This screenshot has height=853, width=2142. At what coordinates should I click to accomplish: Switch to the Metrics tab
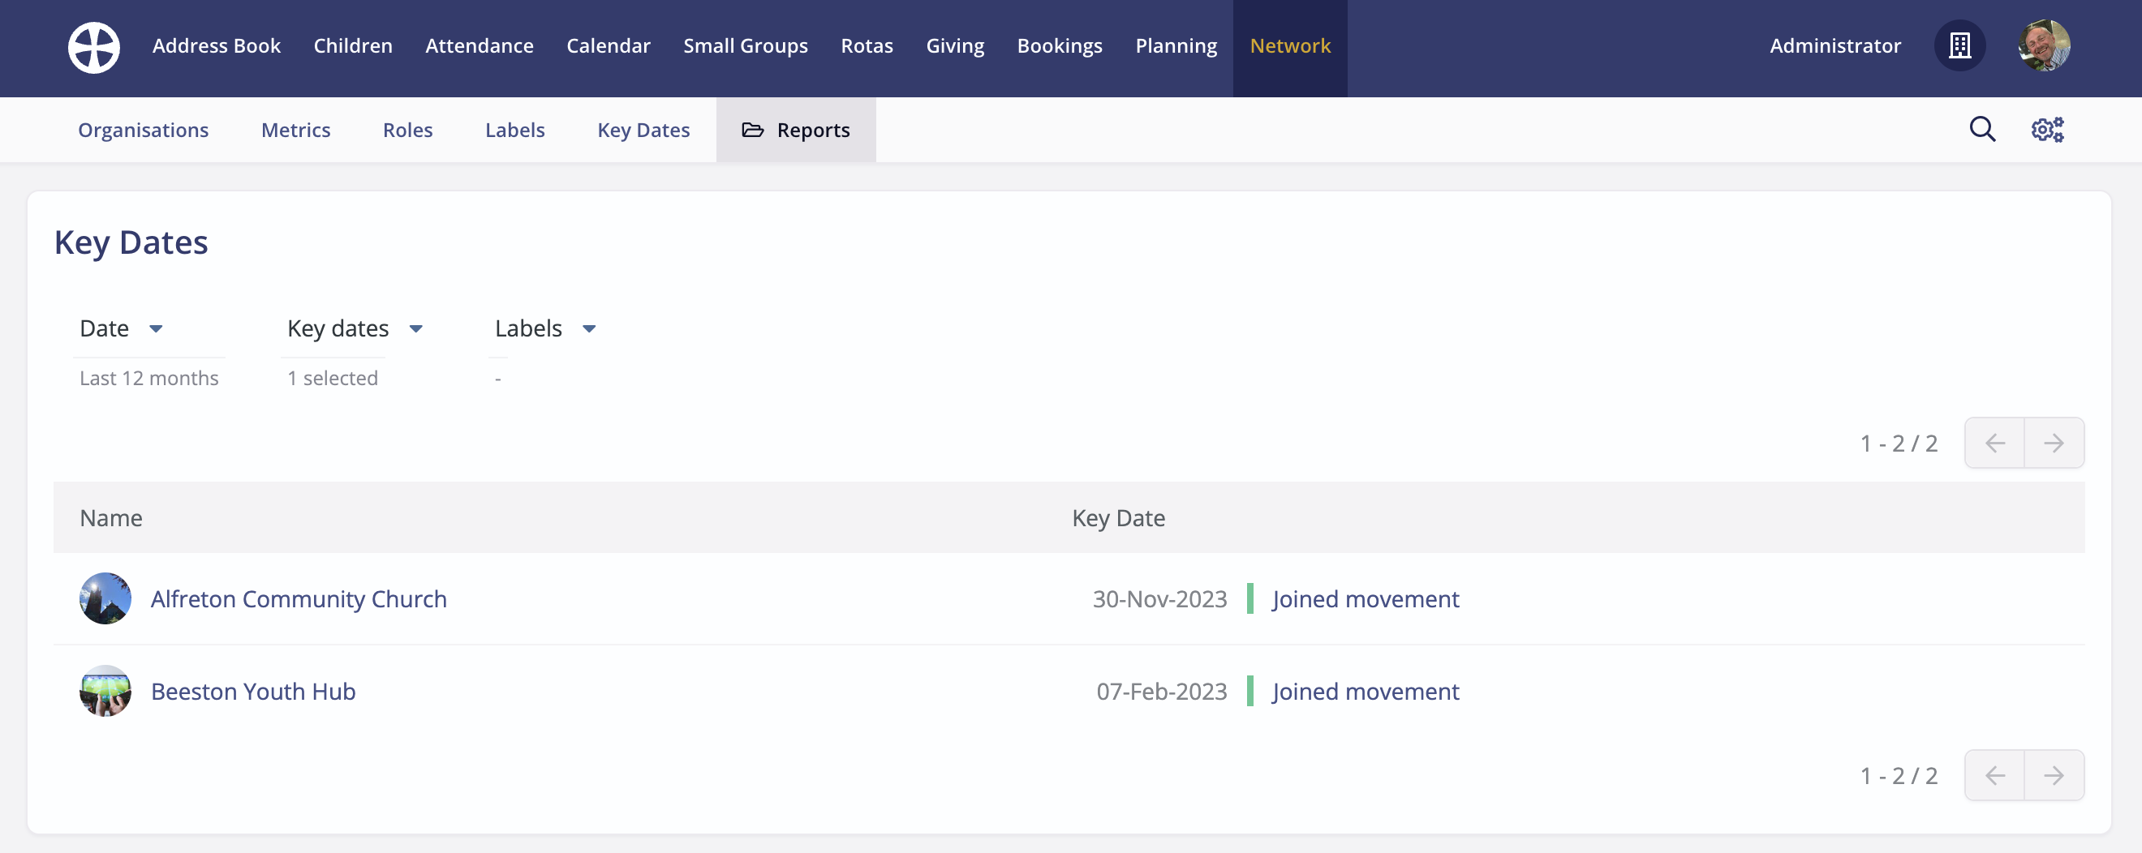pos(295,130)
